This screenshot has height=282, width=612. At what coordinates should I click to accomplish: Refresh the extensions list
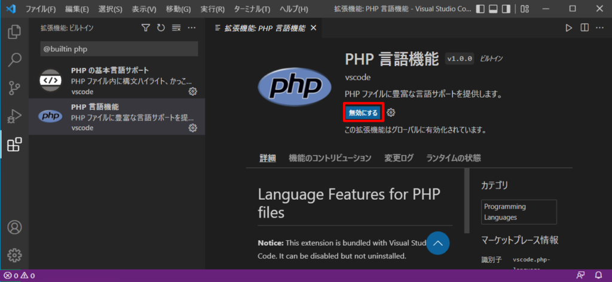pos(161,27)
